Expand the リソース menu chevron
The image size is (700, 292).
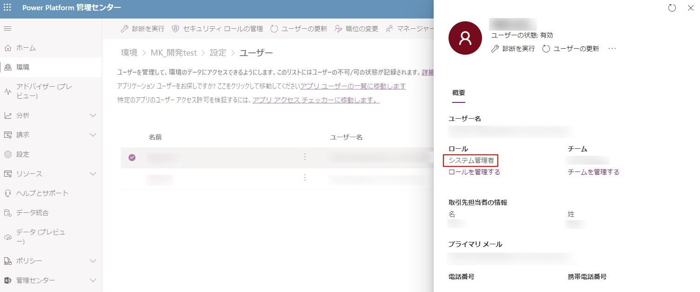93,174
